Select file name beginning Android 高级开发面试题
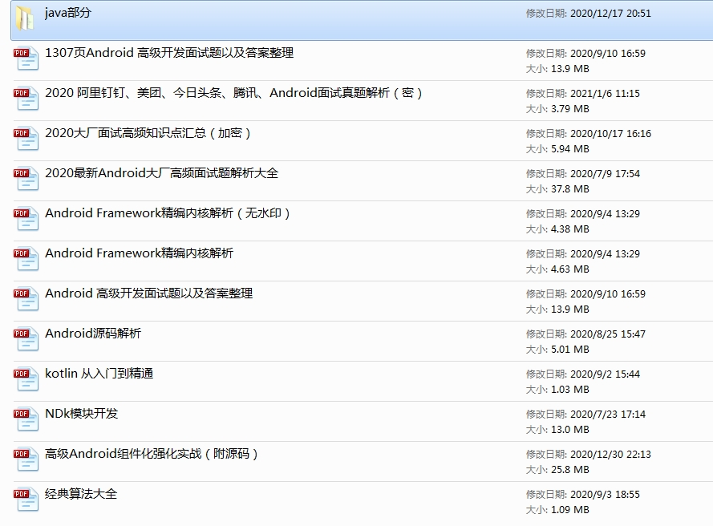This screenshot has height=526, width=713. (148, 293)
